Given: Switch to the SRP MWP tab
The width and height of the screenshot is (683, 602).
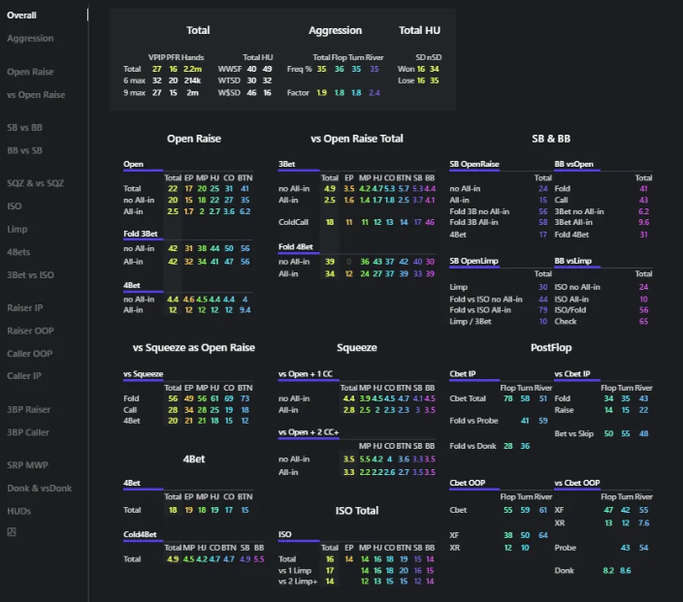Looking at the screenshot, I should [x=27, y=465].
